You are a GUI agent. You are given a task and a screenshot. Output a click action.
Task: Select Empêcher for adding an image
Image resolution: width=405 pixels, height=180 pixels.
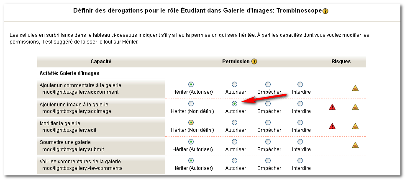pyautogui.click(x=268, y=103)
